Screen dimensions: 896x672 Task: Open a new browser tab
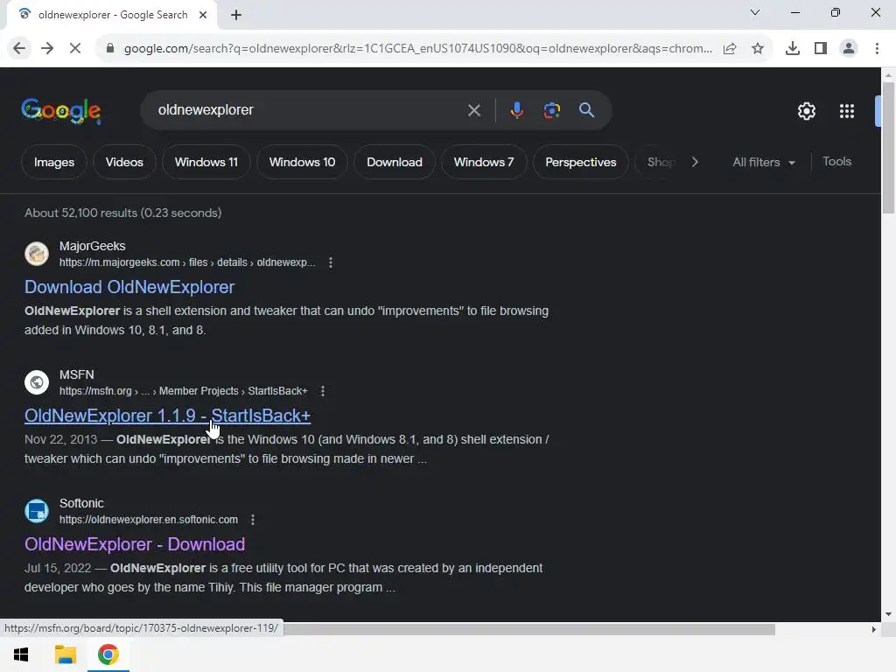[x=236, y=15]
